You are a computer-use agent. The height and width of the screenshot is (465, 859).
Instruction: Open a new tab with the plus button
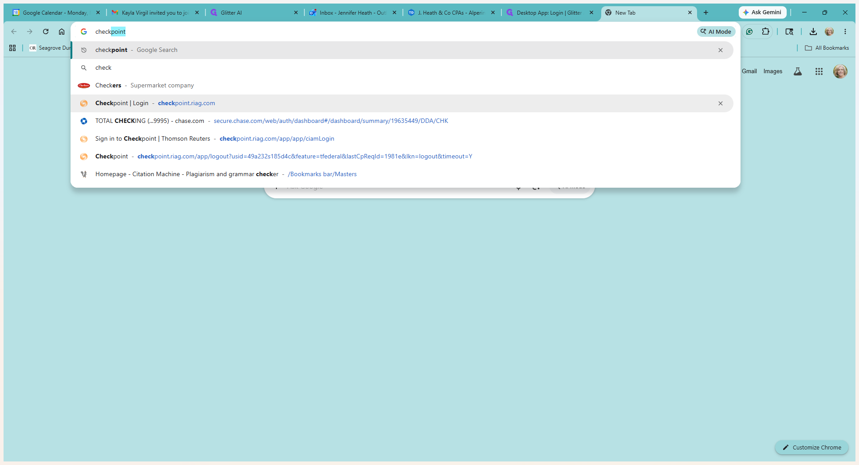pos(706,12)
